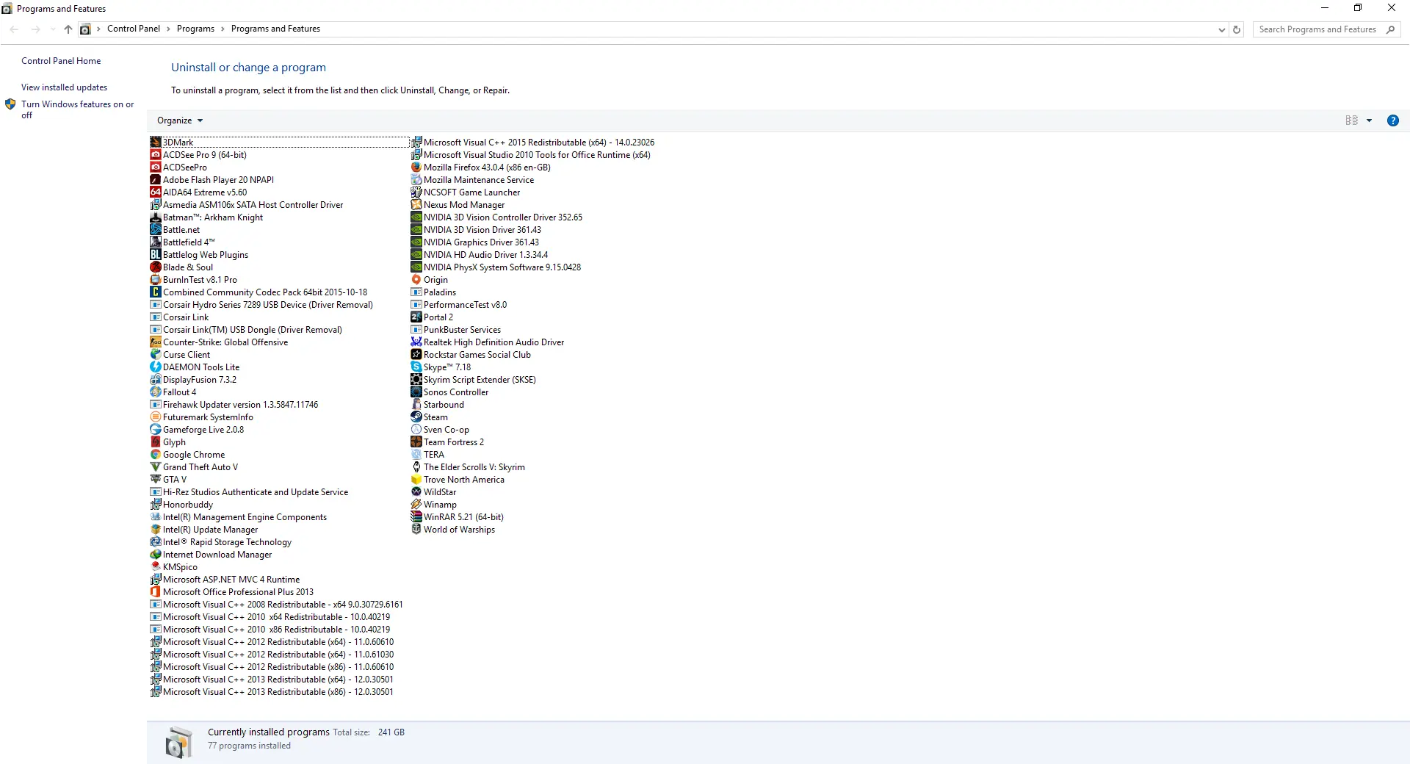This screenshot has width=1410, height=764.
Task: Click the Fallout 4 icon
Action: (156, 392)
